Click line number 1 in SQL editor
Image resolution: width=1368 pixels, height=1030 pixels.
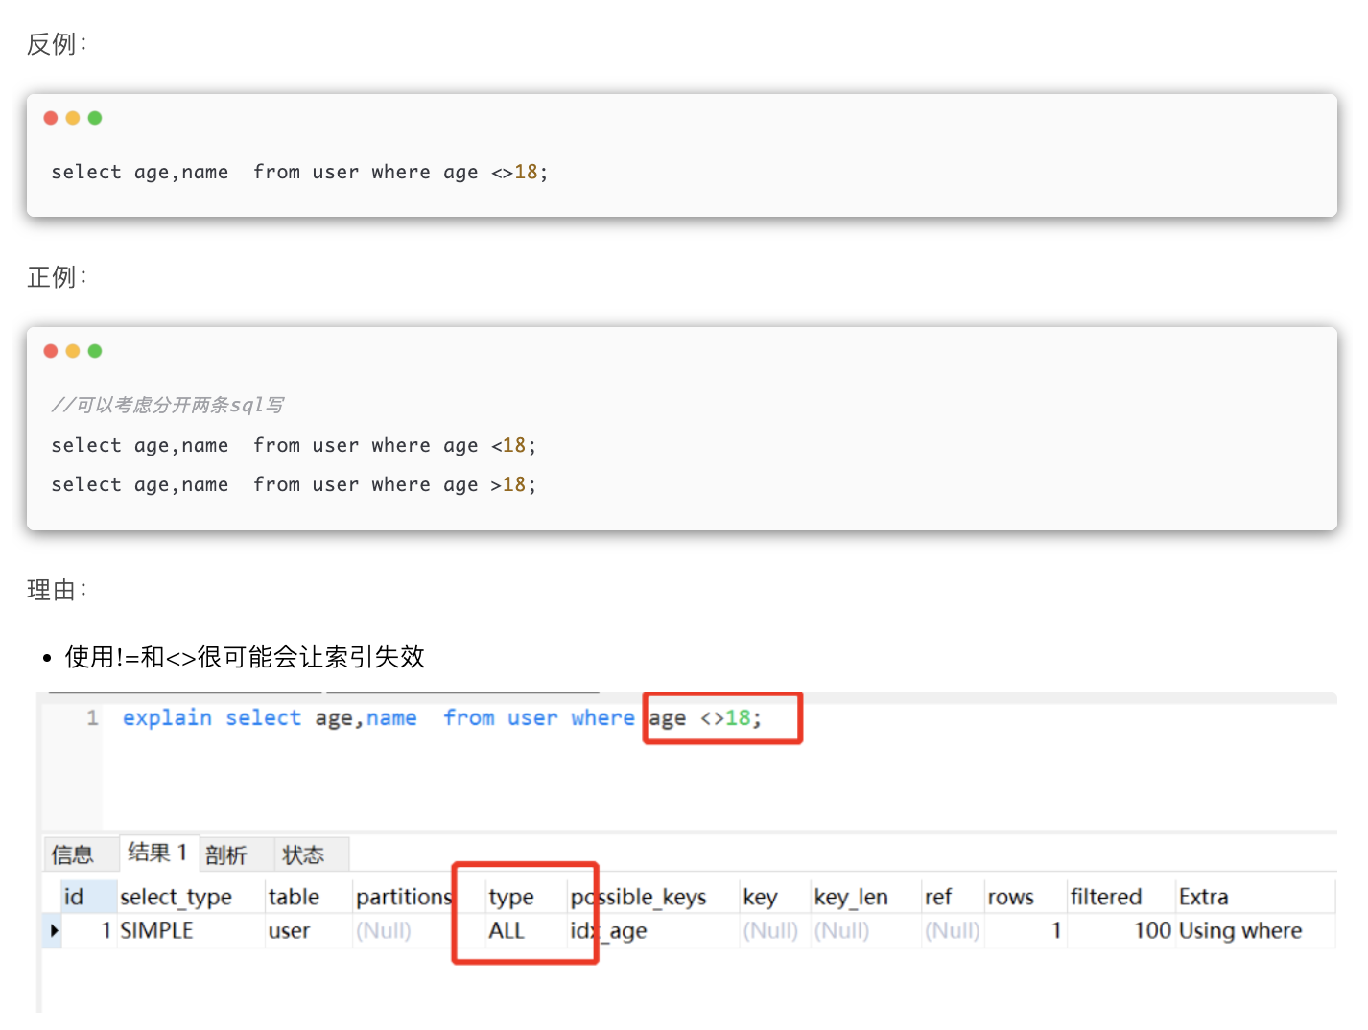click(92, 718)
